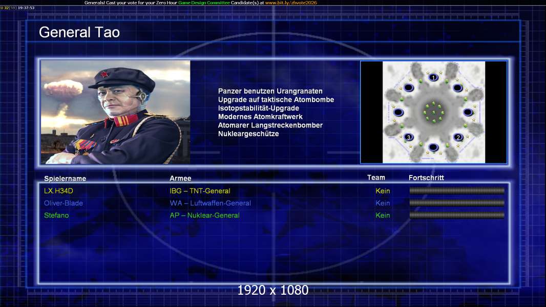Click the central green S supply marker
This screenshot has width=546, height=307.
433,112
